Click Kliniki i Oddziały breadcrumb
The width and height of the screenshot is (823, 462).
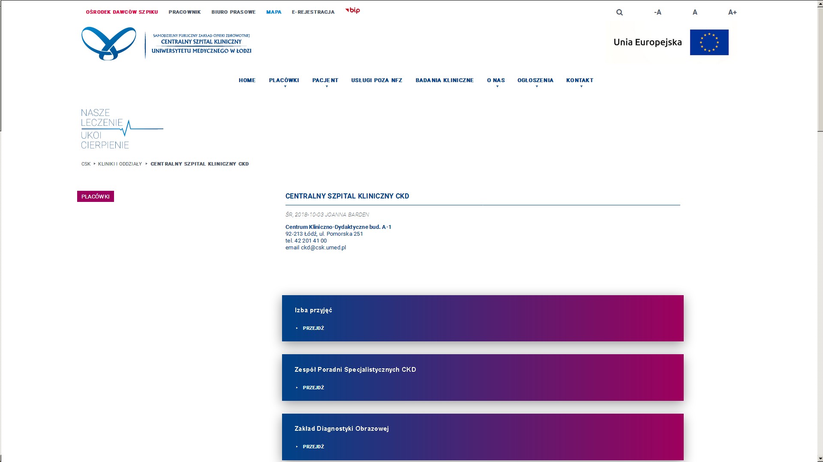120,164
